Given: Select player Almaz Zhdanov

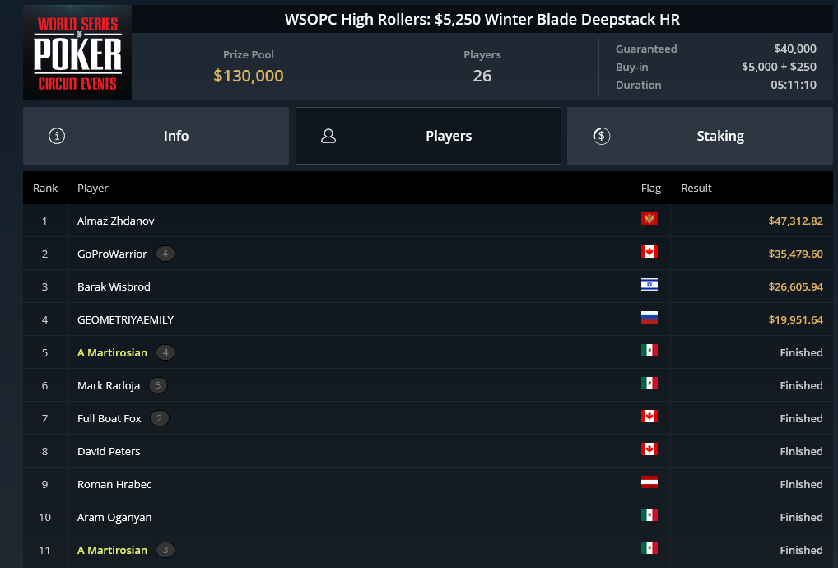Looking at the screenshot, I should [115, 221].
